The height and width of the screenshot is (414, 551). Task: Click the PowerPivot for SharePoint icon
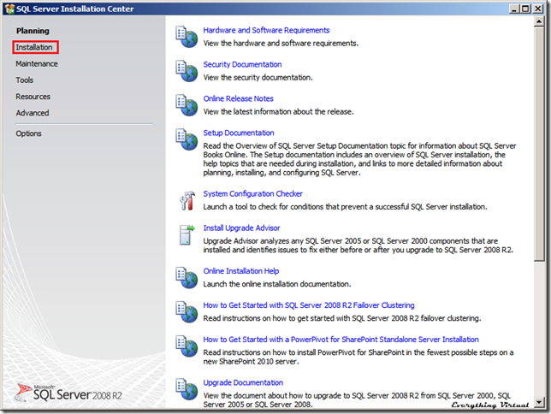point(187,346)
